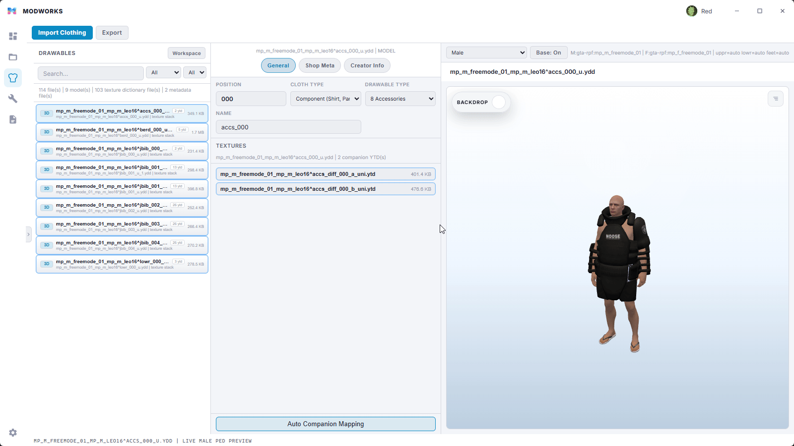Image resolution: width=794 pixels, height=446 pixels.
Task: Click the LIVE MALE PED PREVIEW status bar text
Action: (x=217, y=441)
